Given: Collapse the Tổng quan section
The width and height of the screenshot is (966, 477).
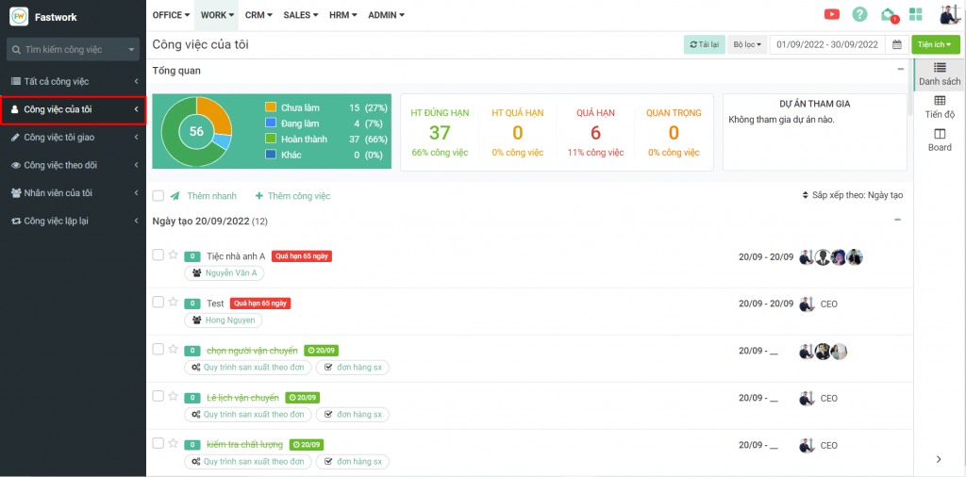Looking at the screenshot, I should [x=900, y=70].
